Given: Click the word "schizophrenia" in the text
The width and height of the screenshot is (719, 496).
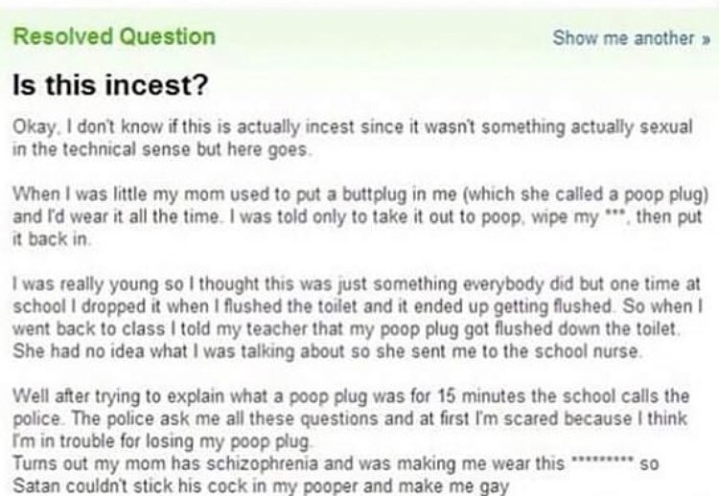Looking at the screenshot, I should (263, 463).
